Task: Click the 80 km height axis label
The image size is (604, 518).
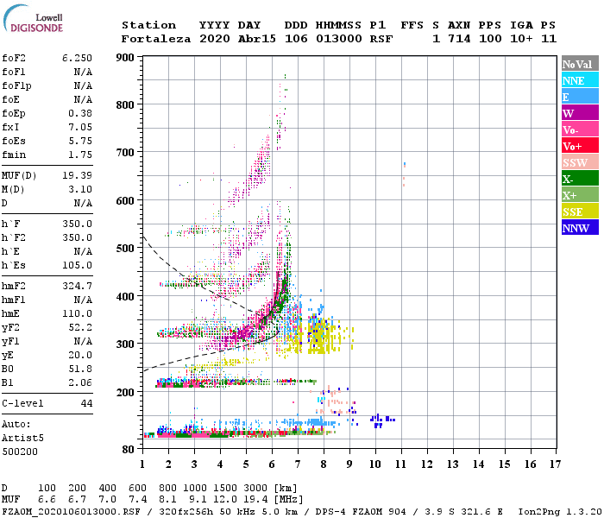Action: (x=129, y=450)
